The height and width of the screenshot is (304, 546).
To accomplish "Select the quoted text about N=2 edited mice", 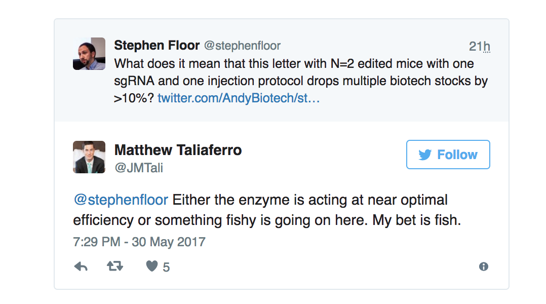I will coord(294,81).
